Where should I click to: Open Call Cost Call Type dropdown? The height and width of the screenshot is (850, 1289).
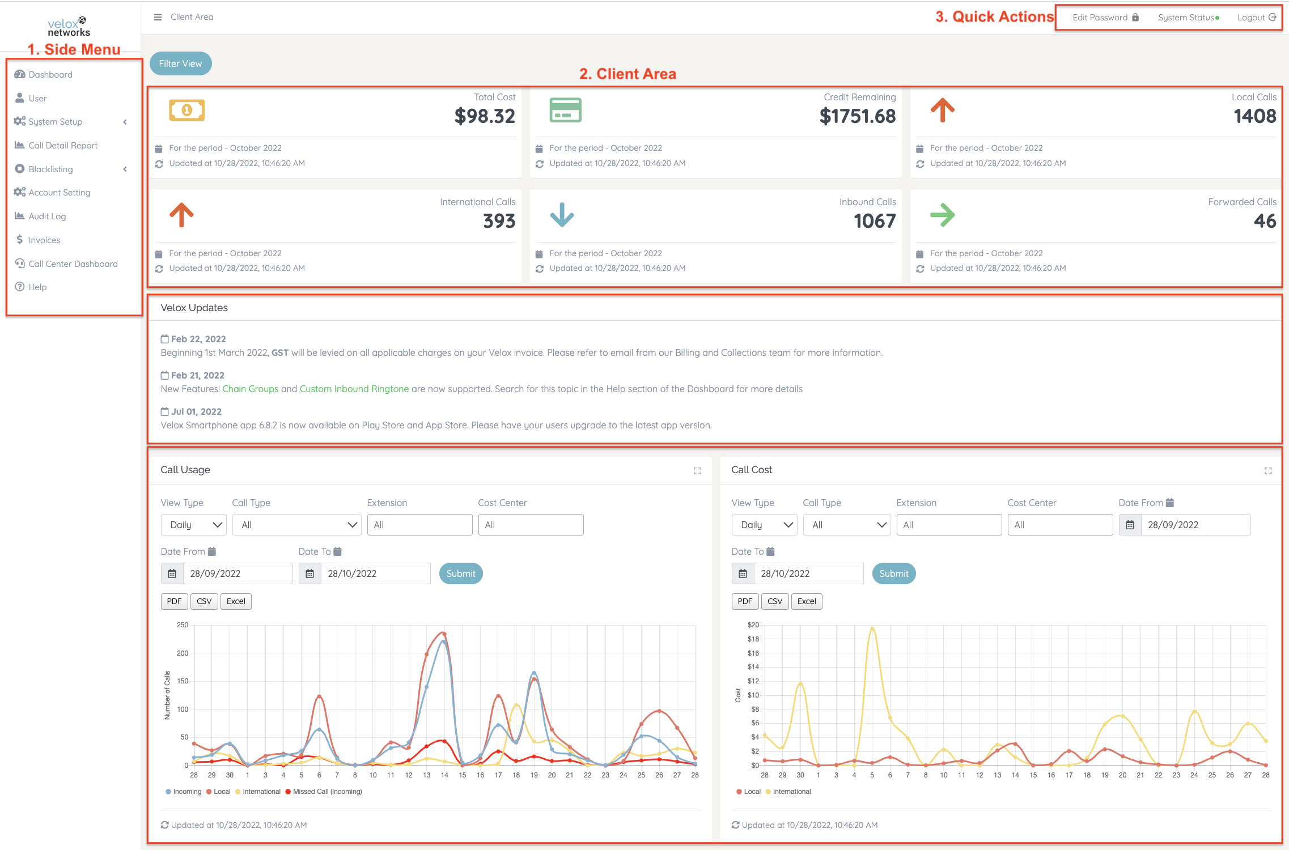click(846, 525)
